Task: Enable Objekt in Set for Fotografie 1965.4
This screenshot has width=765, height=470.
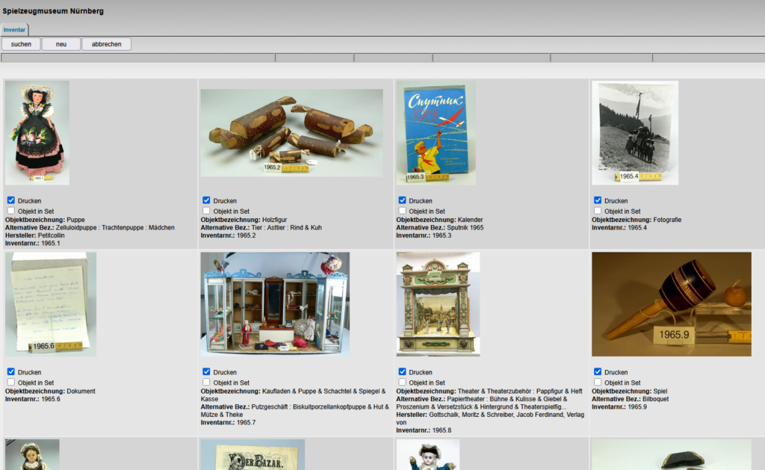Action: (x=597, y=211)
